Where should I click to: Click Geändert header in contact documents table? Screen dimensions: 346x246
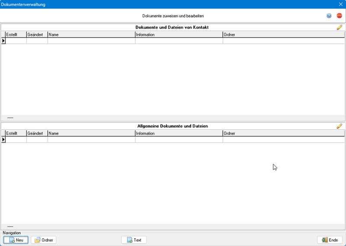pos(37,35)
